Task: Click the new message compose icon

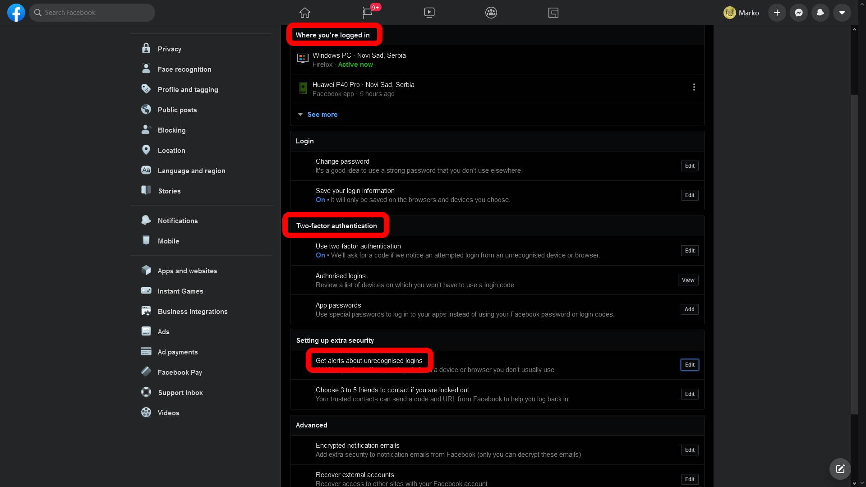Action: coord(840,469)
